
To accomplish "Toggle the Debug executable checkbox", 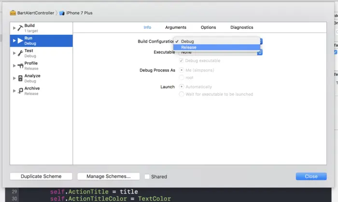I will 181,61.
